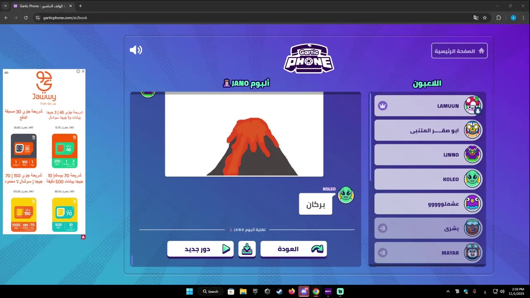Image resolution: width=530 pixels, height=298 pixels.
Task: Close the Gartic Phone tab
Action: click(70, 6)
